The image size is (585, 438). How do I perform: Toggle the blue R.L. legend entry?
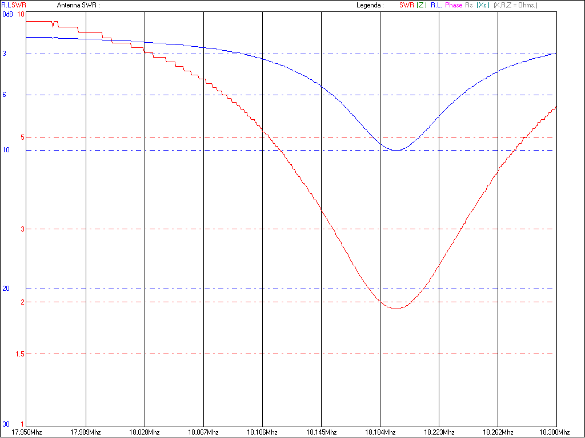point(436,5)
